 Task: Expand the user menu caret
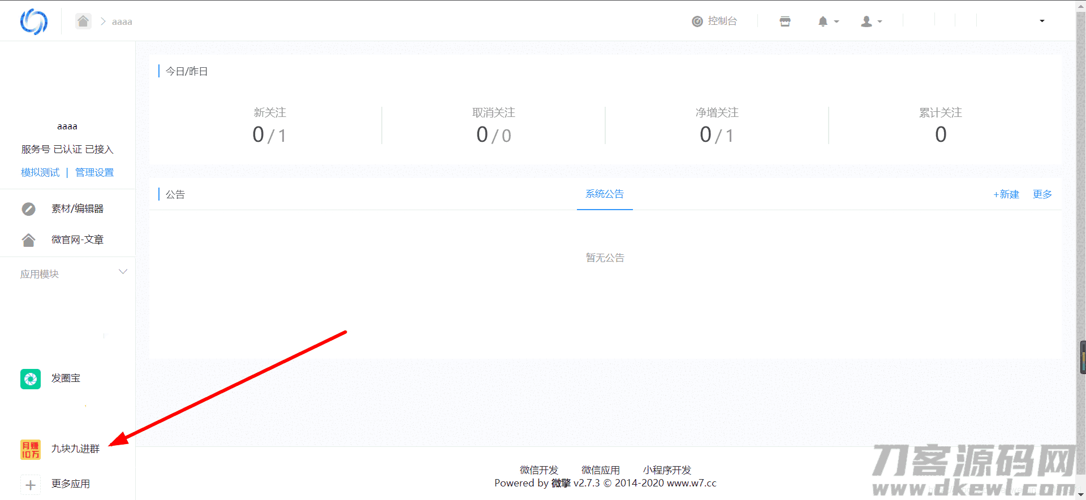(880, 22)
